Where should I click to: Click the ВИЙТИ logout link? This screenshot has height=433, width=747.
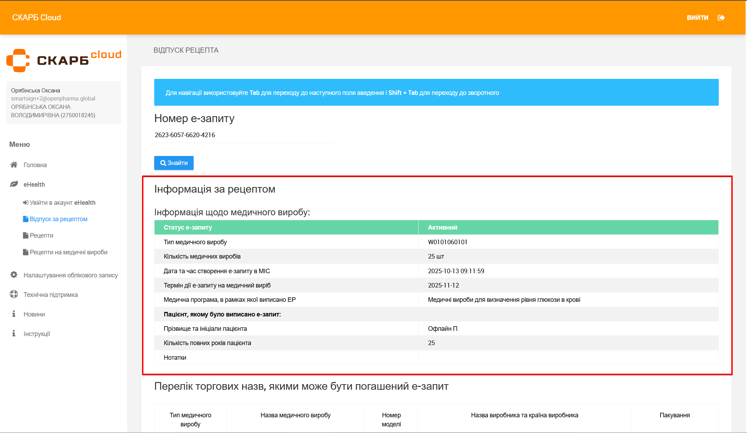coord(697,17)
